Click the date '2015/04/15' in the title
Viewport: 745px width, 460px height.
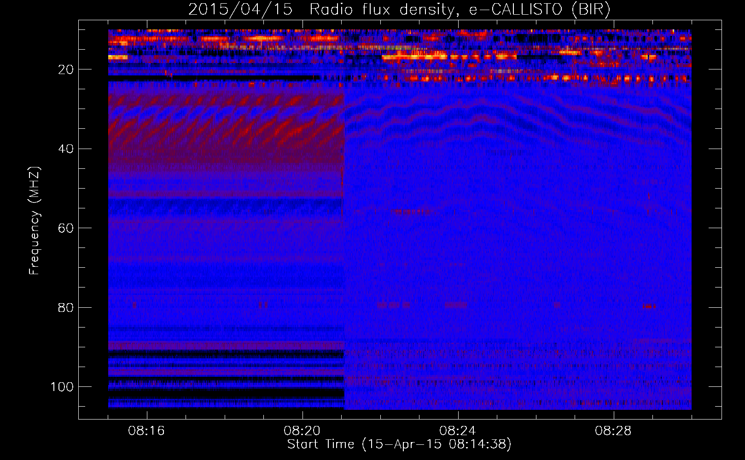[x=240, y=10]
